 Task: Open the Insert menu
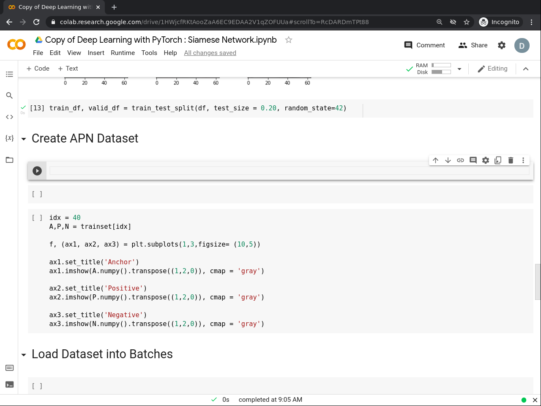(96, 53)
